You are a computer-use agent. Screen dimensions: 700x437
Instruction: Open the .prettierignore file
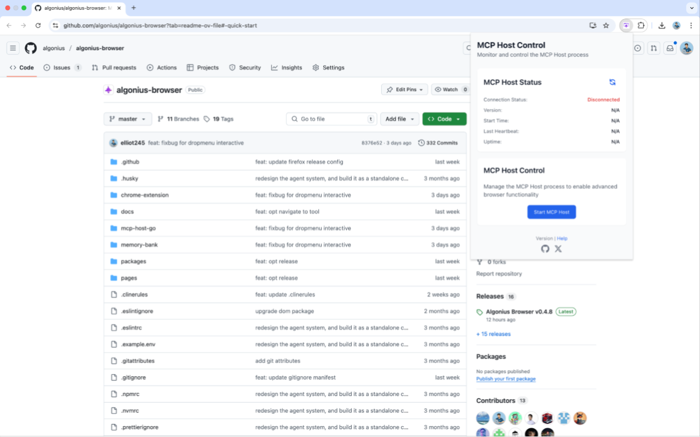139,427
